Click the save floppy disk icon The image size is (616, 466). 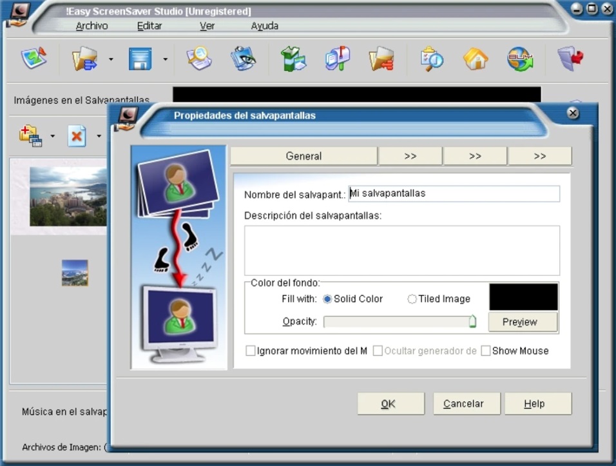[140, 59]
